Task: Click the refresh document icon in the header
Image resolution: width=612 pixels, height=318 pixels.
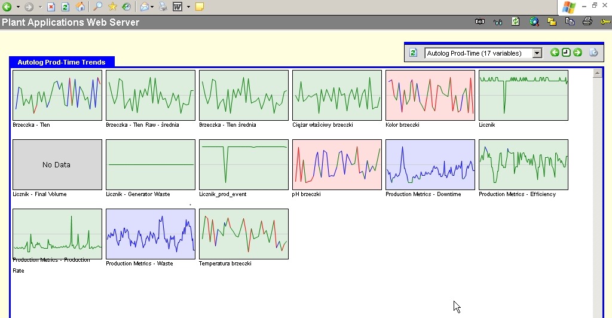Action: click(516, 22)
